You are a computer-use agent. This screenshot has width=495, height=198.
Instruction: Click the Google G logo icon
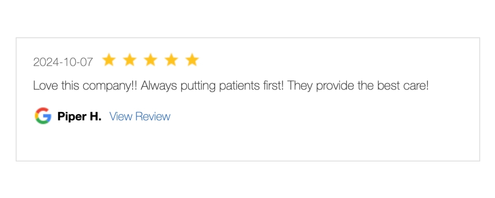pos(43,116)
